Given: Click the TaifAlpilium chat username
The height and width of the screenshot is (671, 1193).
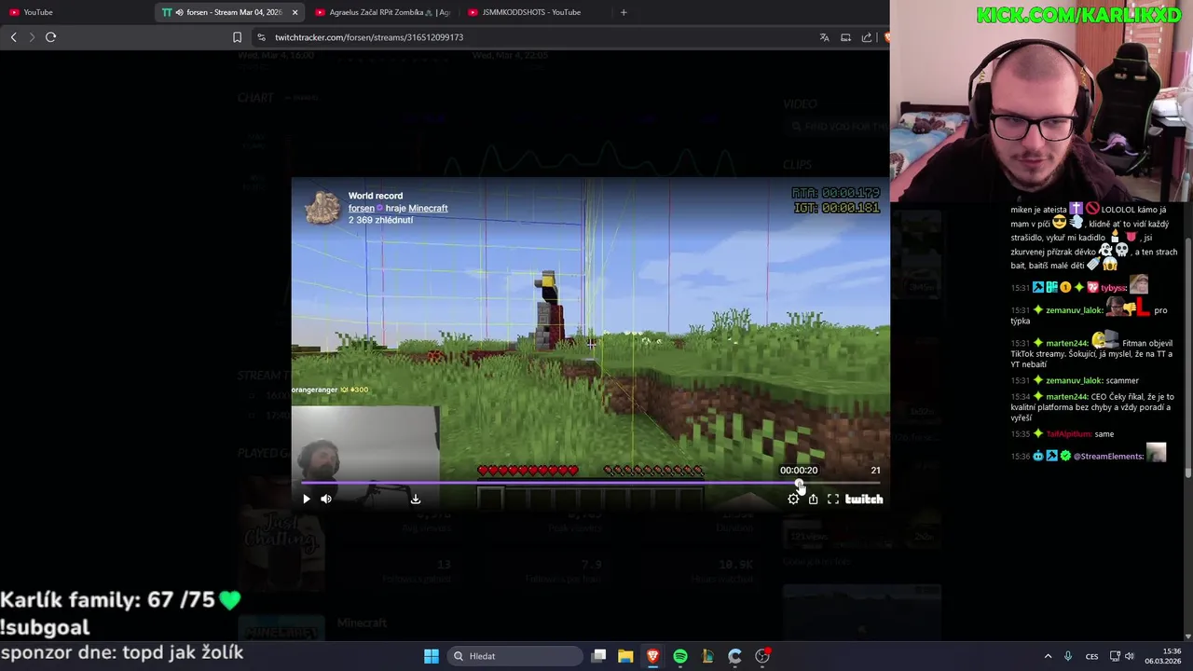Looking at the screenshot, I should click(1068, 434).
